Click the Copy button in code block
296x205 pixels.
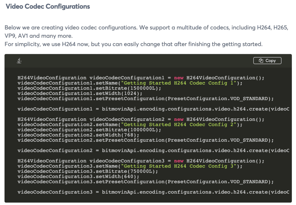pos(267,61)
